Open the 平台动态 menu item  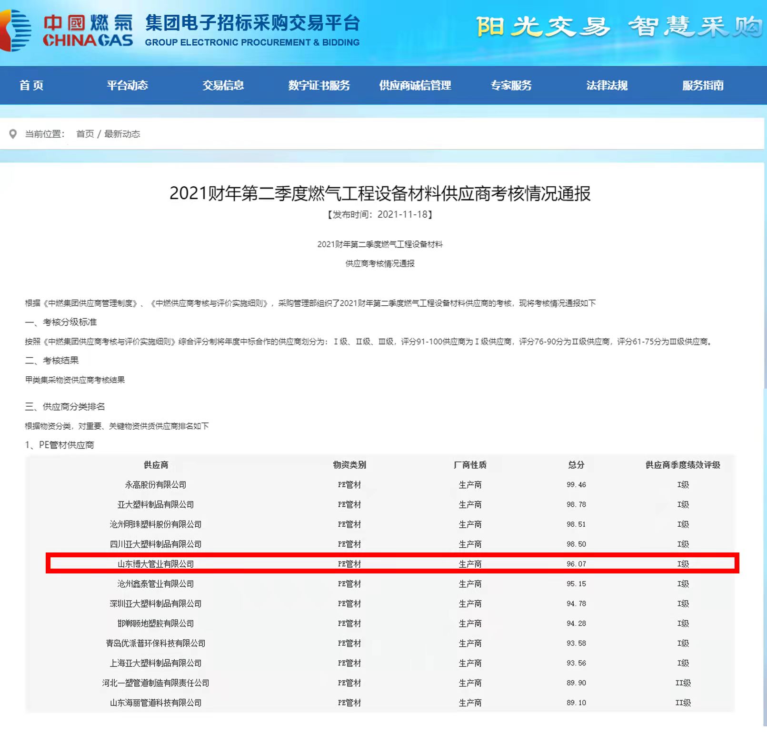click(x=127, y=86)
